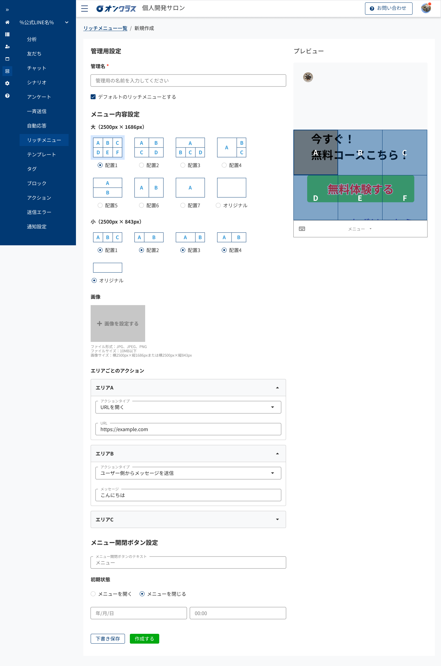Click area F in preview image
The width and height of the screenshot is (441, 666).
pos(405,198)
